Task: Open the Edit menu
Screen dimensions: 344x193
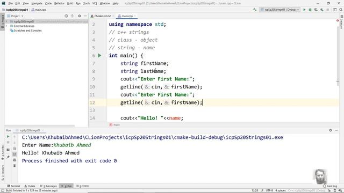Action: click(18, 3)
